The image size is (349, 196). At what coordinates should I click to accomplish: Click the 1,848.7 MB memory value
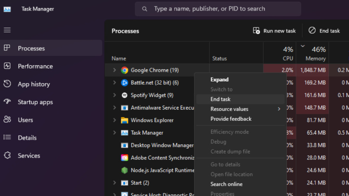(x=313, y=70)
